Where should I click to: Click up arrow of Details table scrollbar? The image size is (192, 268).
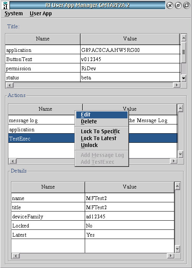(177, 186)
